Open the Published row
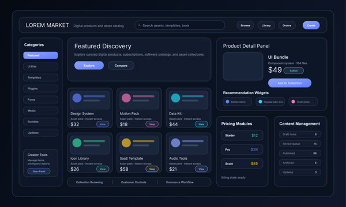Image resolution: width=346 pixels, height=207 pixels. tap(300, 153)
